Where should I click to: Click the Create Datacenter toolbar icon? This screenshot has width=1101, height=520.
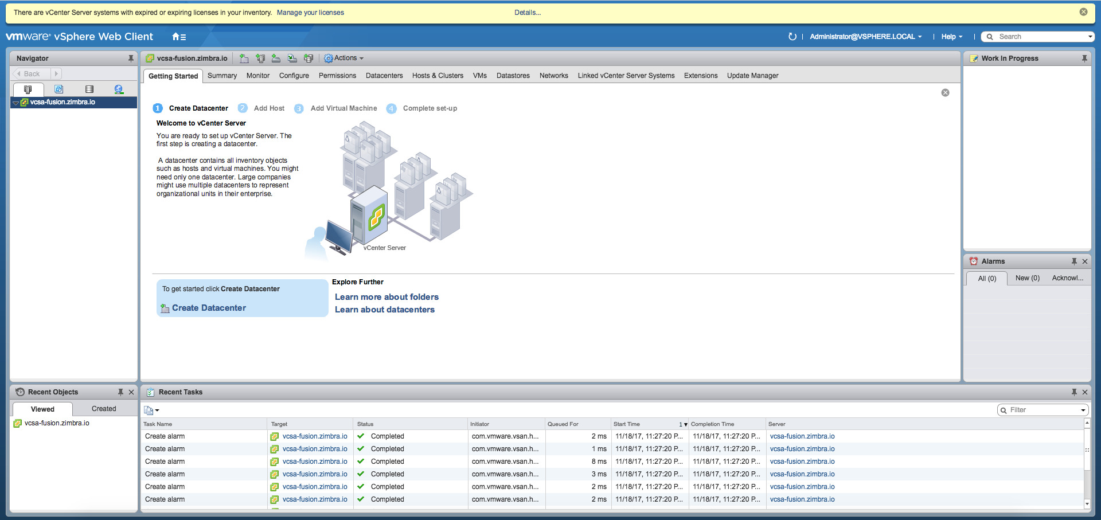coord(244,58)
